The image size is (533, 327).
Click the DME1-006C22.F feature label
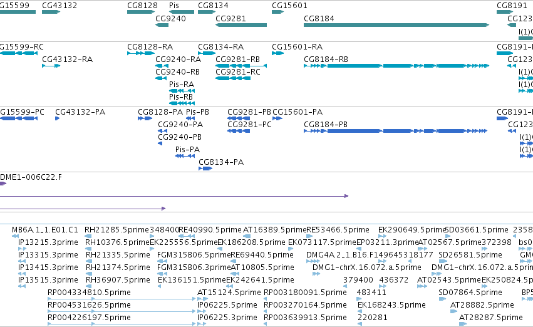(31, 177)
